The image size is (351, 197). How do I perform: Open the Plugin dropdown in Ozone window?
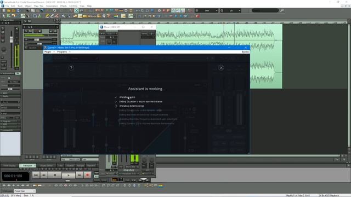tap(49, 52)
